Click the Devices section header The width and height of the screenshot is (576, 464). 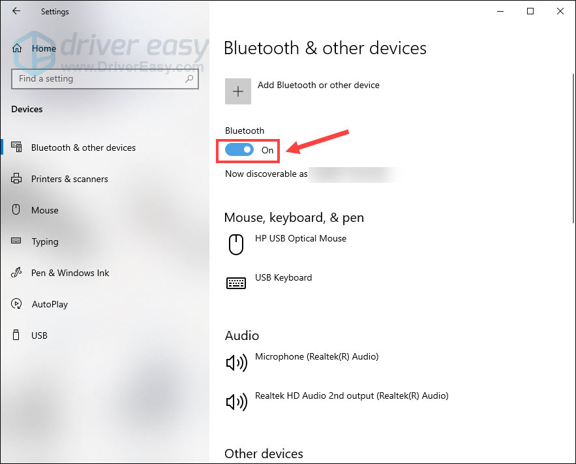pos(27,109)
